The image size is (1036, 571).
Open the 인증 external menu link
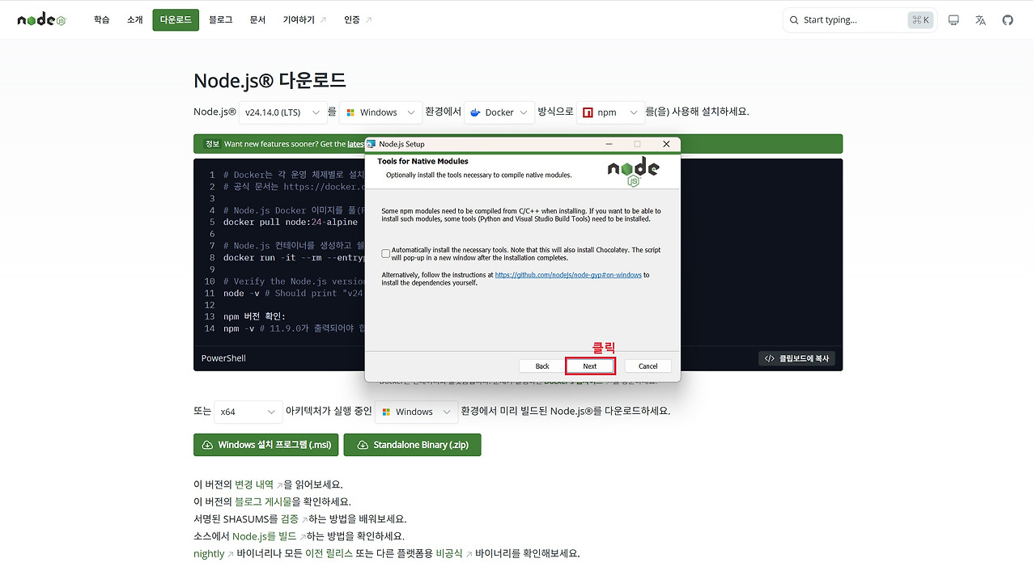pos(358,19)
